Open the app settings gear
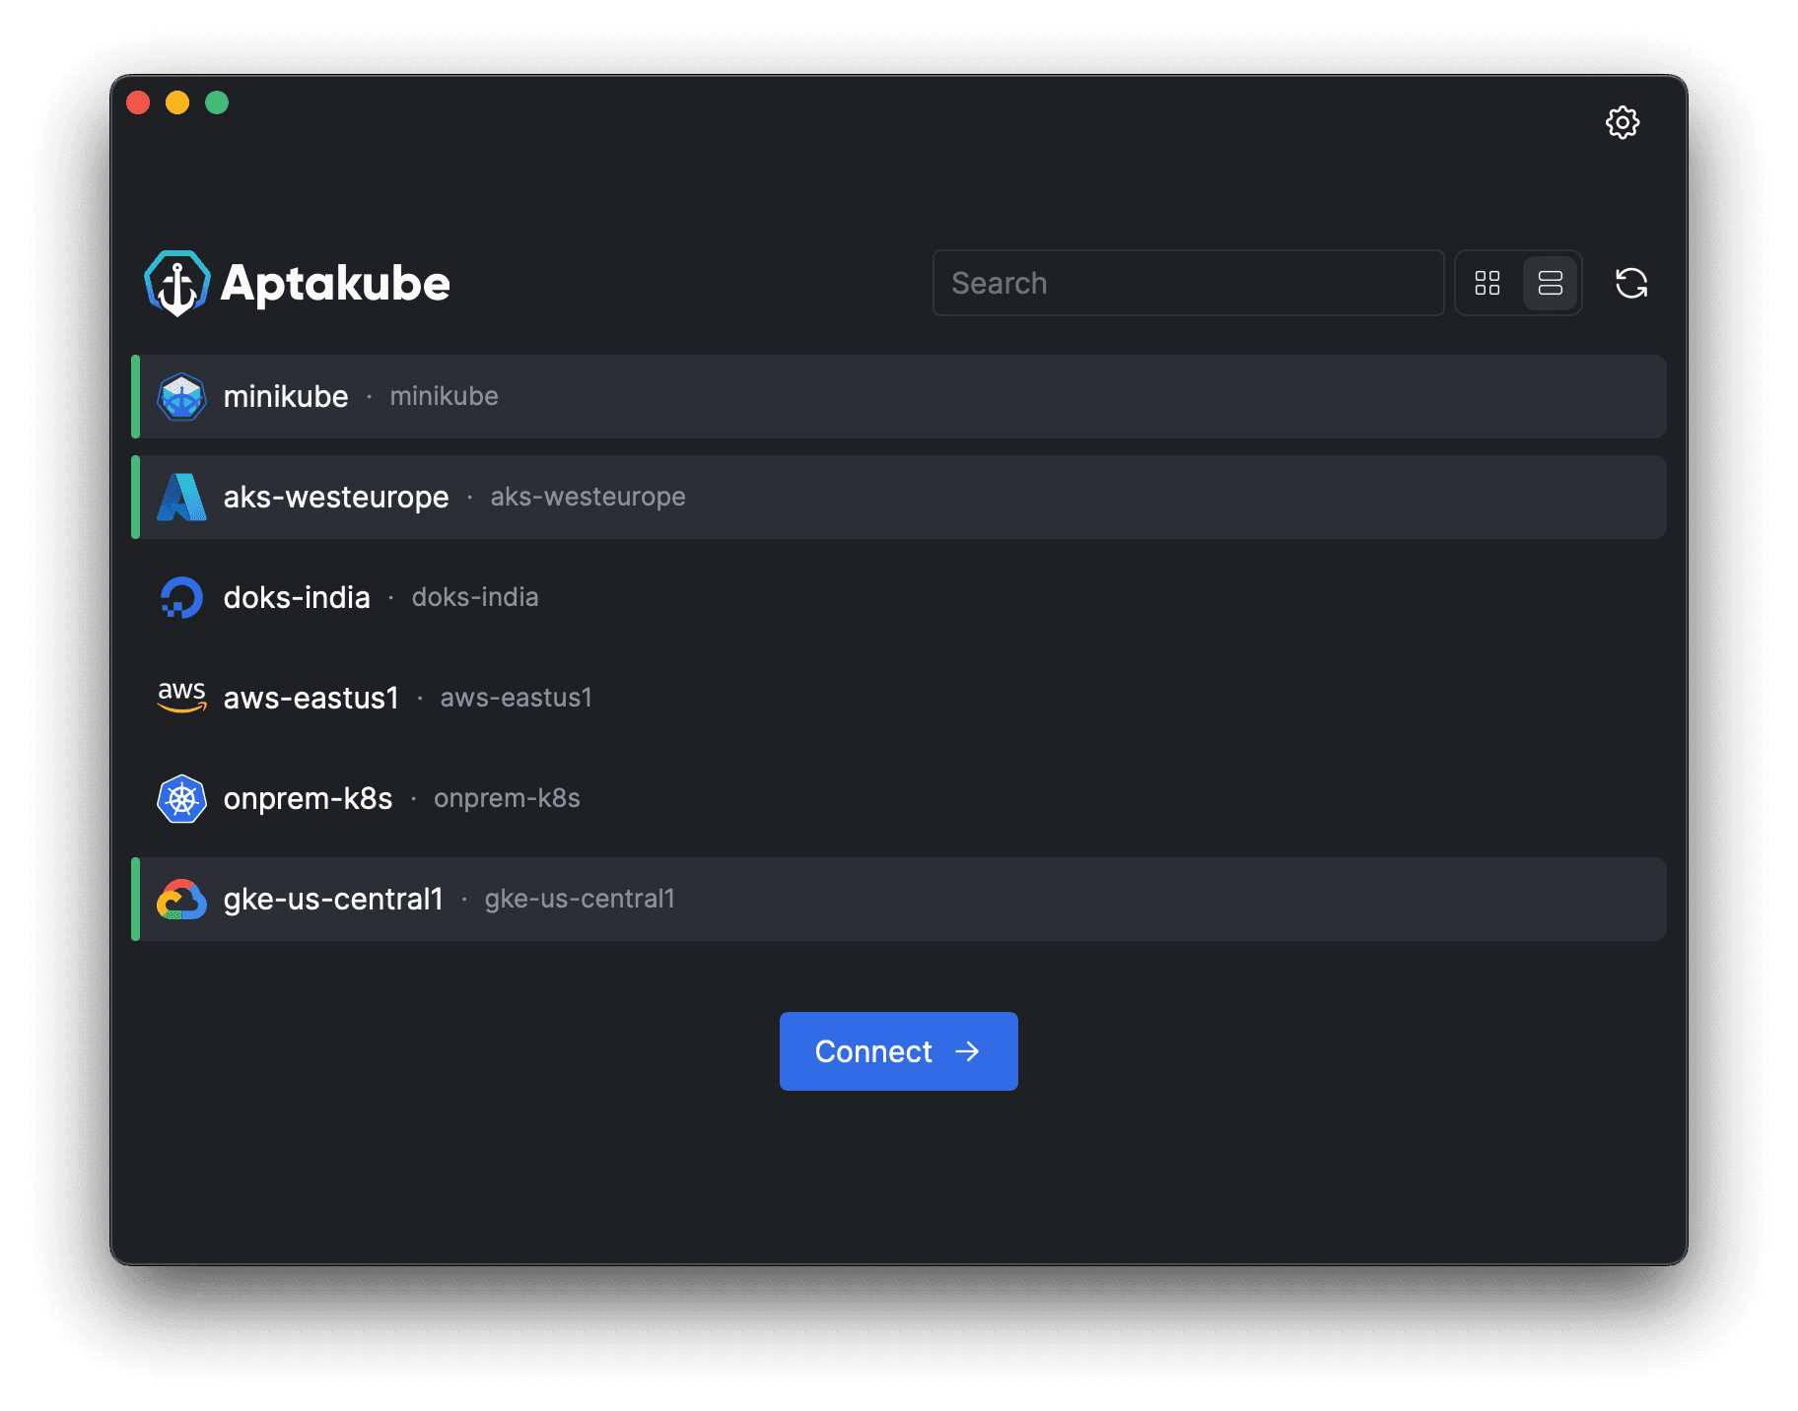 pyautogui.click(x=1624, y=122)
